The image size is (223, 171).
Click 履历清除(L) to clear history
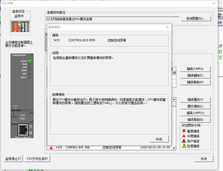point(195,106)
